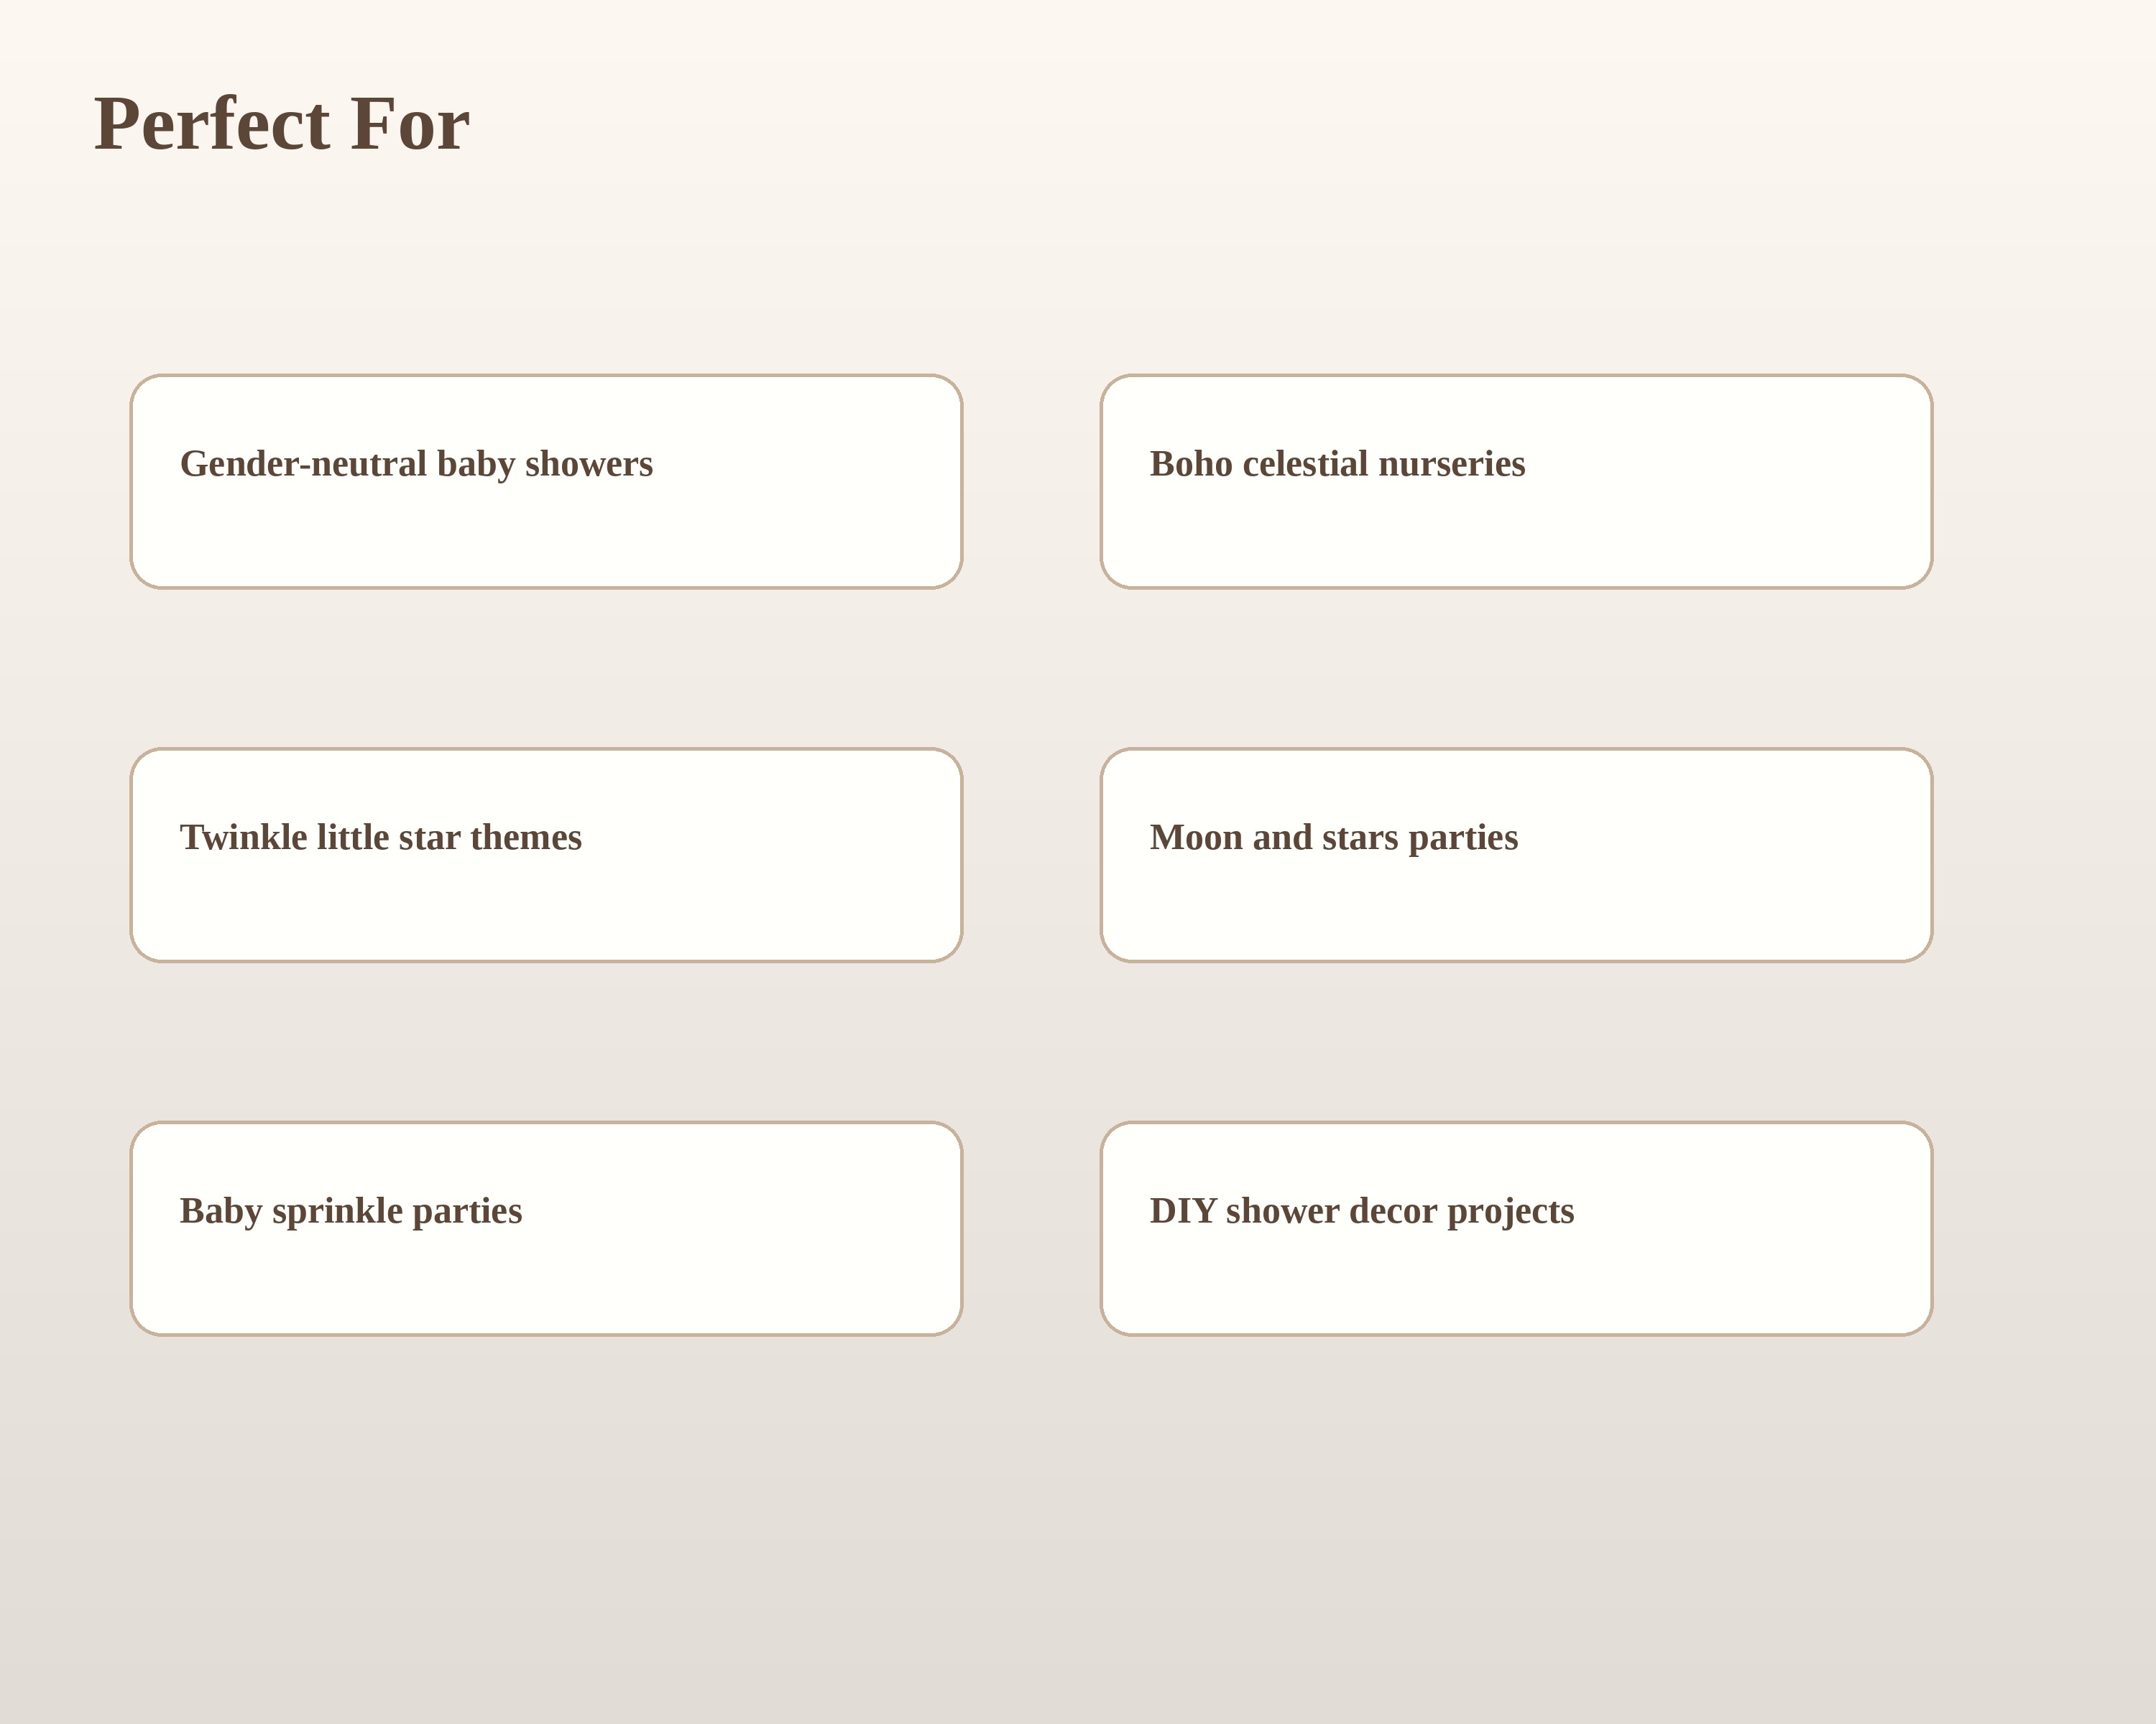2156x1724 pixels.
Task: Choose the Moon and stars parties card
Action: (1516, 856)
